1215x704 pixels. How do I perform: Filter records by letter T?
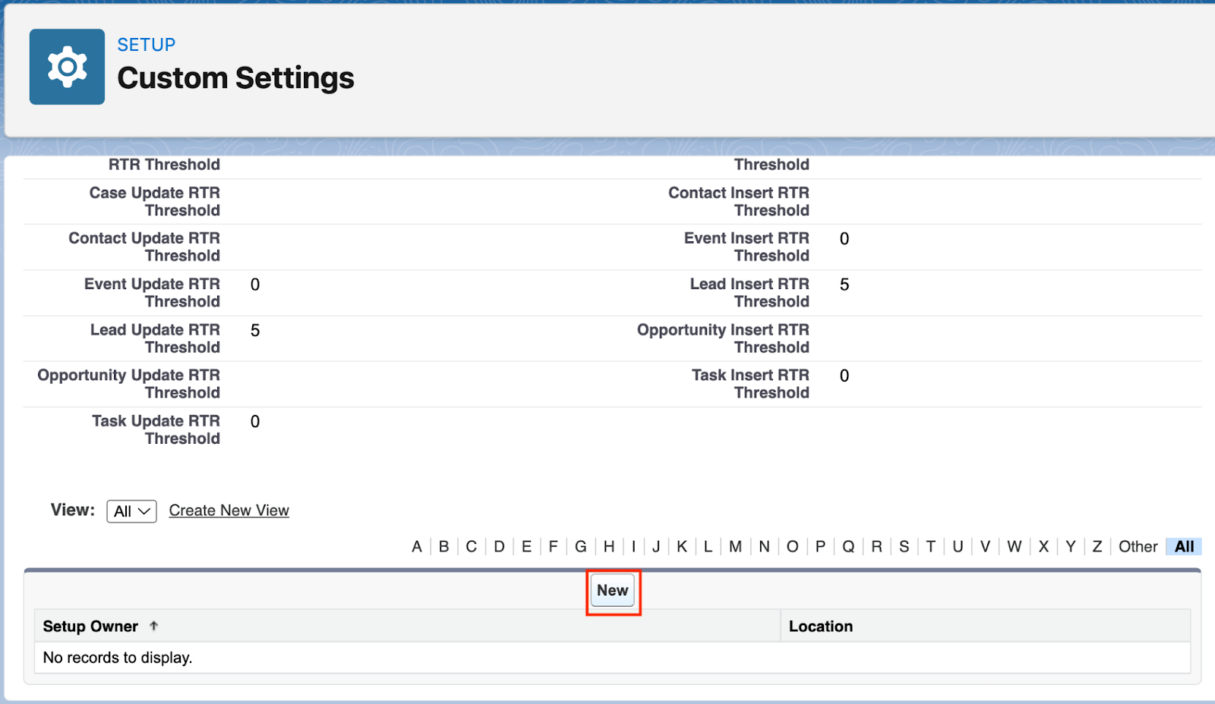(x=930, y=546)
